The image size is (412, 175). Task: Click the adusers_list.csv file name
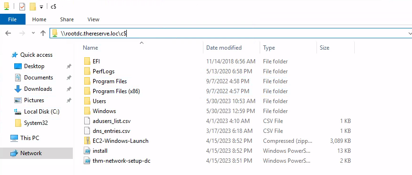[x=112, y=121]
